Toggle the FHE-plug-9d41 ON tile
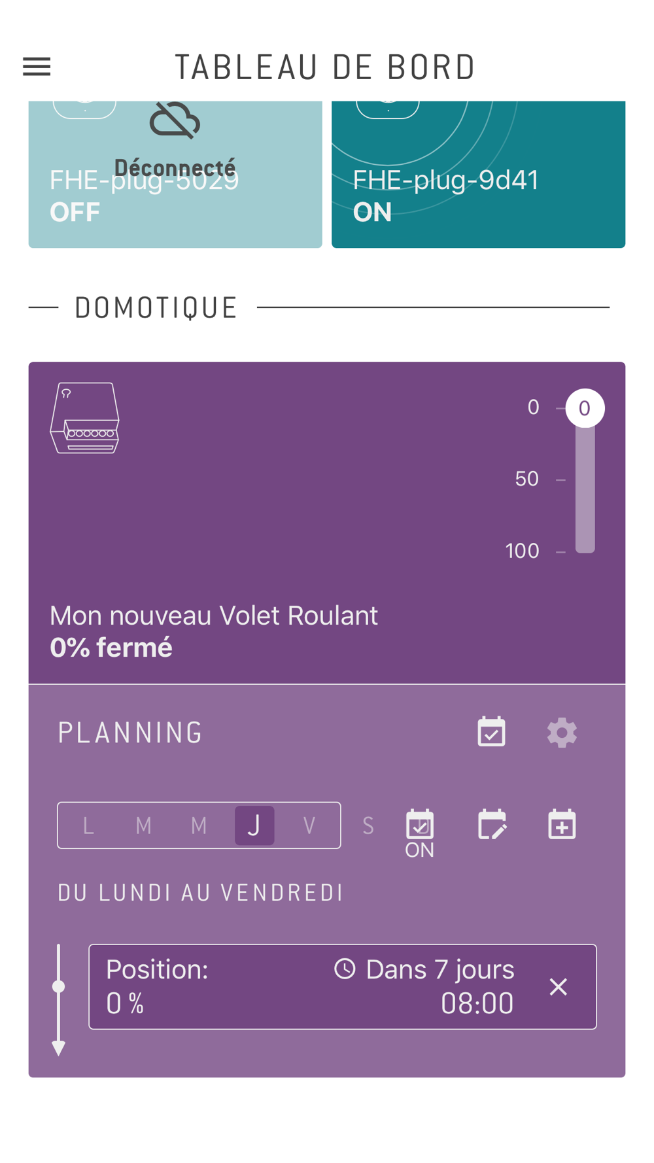 [478, 175]
